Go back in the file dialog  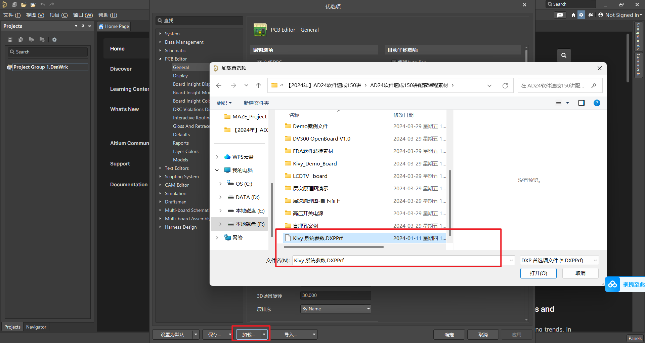(x=219, y=85)
